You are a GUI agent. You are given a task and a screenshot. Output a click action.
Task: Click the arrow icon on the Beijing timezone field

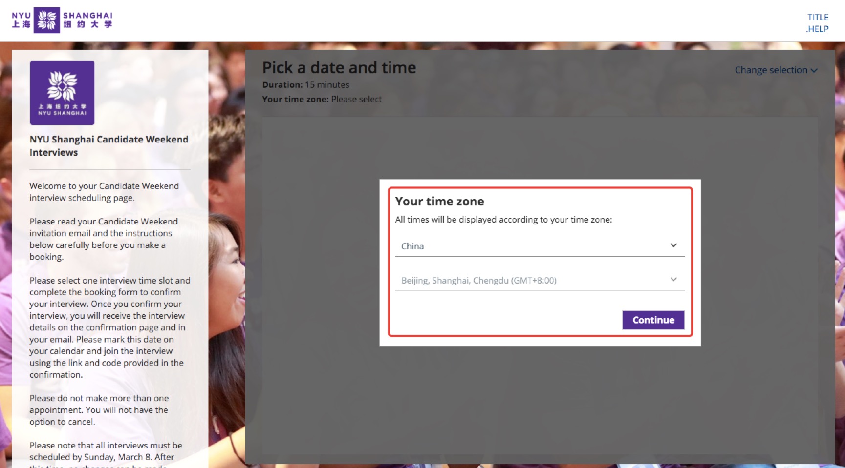673,280
